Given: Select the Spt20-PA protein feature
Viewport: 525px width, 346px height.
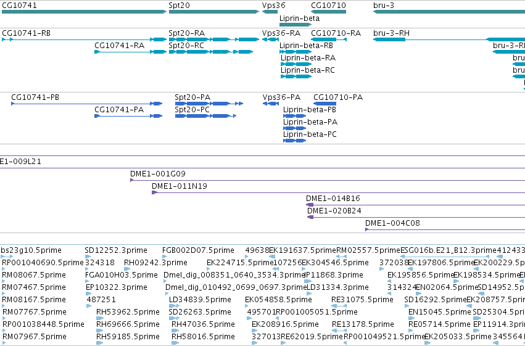Looking at the screenshot, I should [x=209, y=104].
